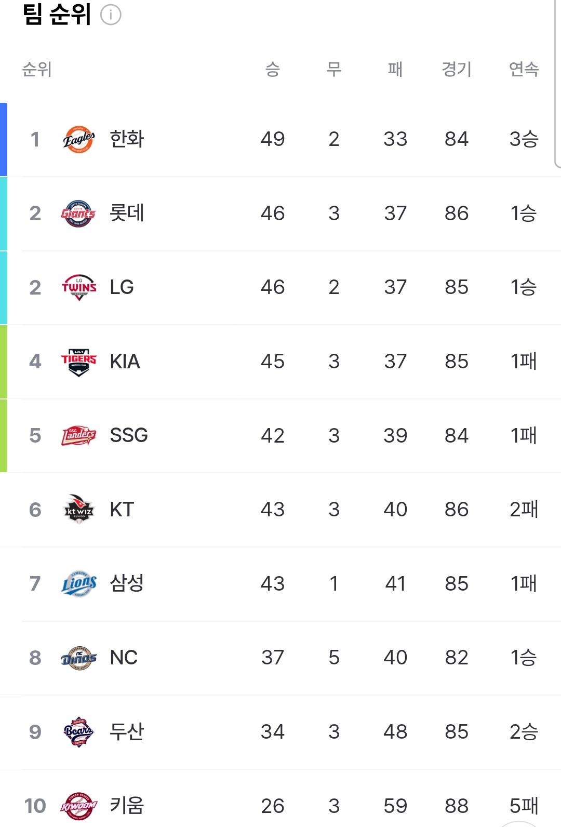Click the blue rank bar beside 한화
Viewport: 561px width, 827px height.
[x=4, y=139]
